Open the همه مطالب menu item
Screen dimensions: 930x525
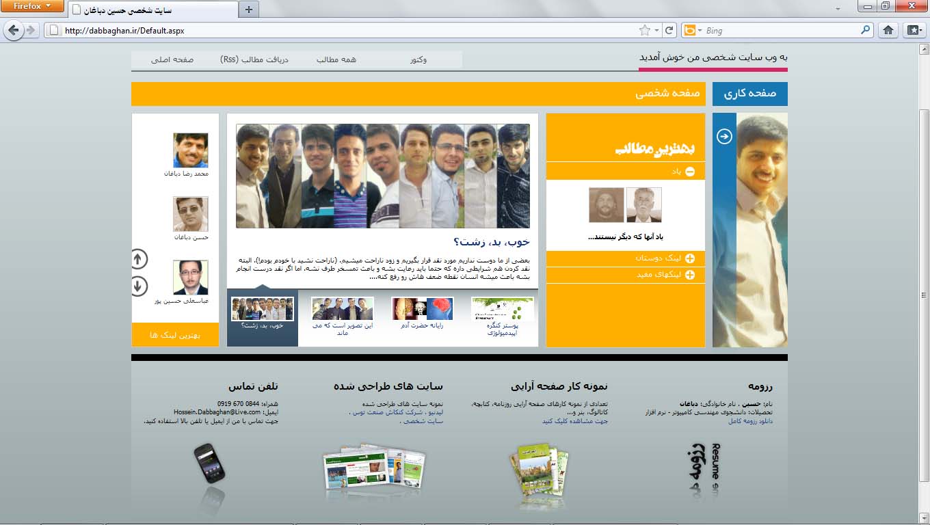pos(336,60)
